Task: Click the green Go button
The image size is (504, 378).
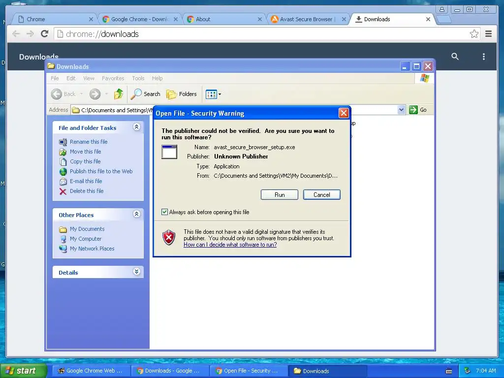Action: pos(418,110)
